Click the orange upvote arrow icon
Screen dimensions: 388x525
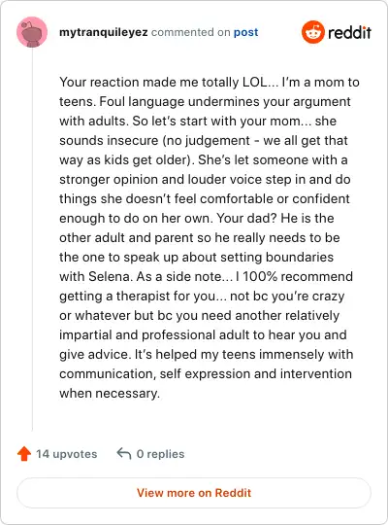click(x=24, y=454)
